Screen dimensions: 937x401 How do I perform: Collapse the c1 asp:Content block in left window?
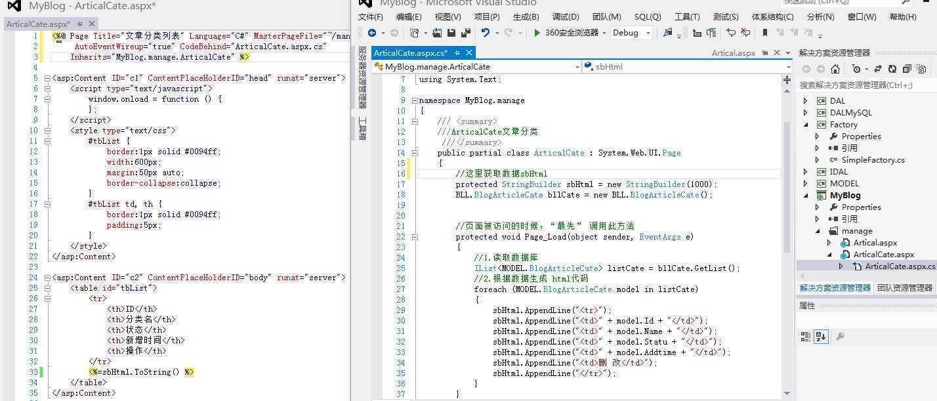[47, 78]
